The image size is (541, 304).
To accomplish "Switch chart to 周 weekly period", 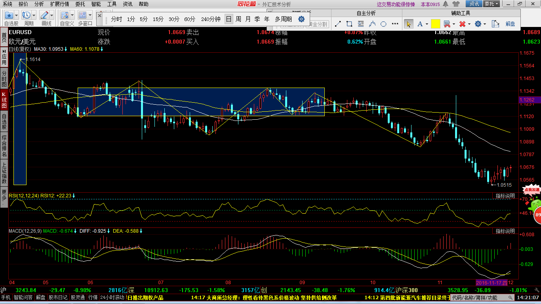I will (238, 19).
